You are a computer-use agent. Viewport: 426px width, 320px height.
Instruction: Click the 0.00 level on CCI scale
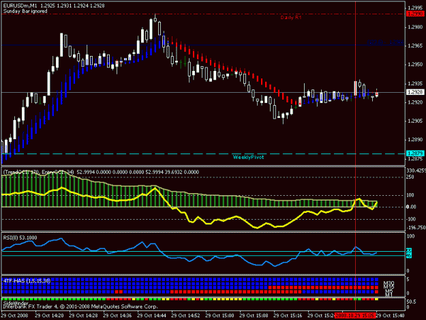tap(411, 207)
